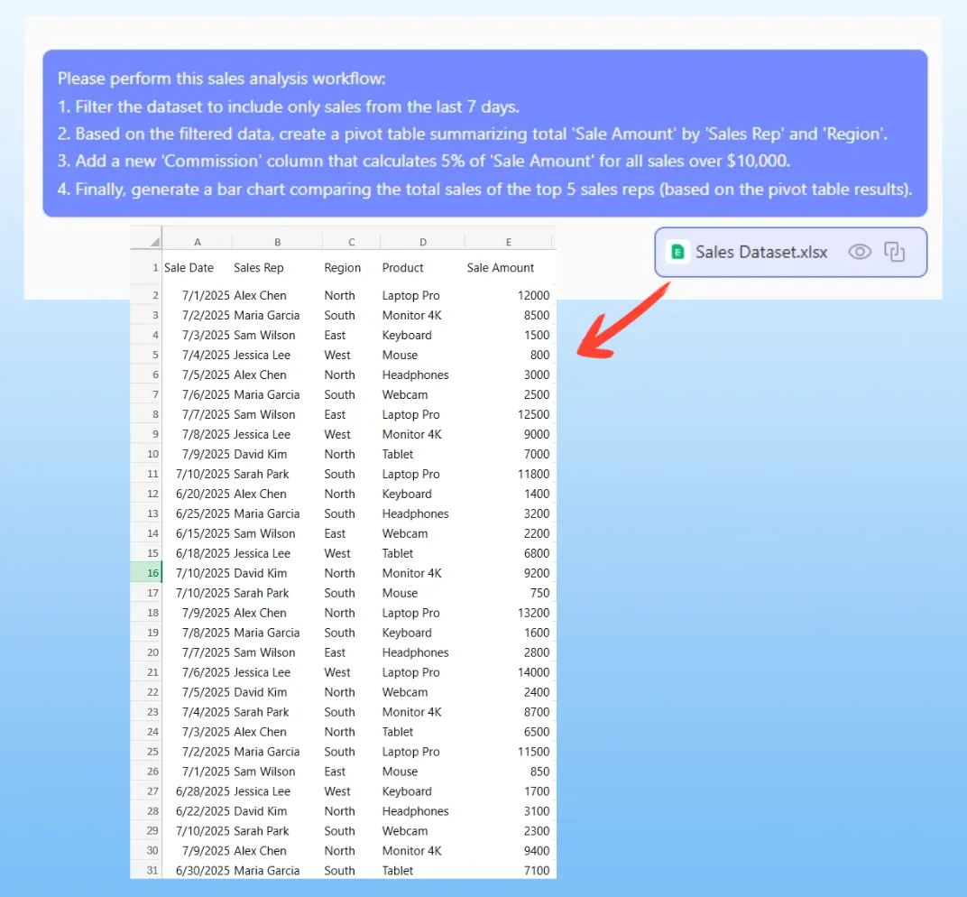
Task: Select column E header
Action: point(509,242)
